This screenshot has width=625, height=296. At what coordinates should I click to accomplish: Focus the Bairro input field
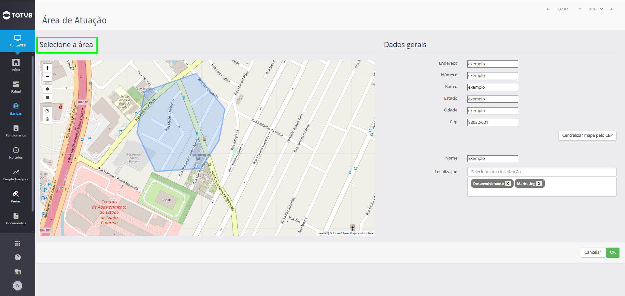[x=492, y=87]
